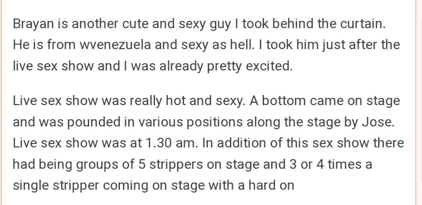Click the name "Jose" in second paragraph
Image resolution: width=422 pixels, height=205 pixels.
[x=378, y=122]
